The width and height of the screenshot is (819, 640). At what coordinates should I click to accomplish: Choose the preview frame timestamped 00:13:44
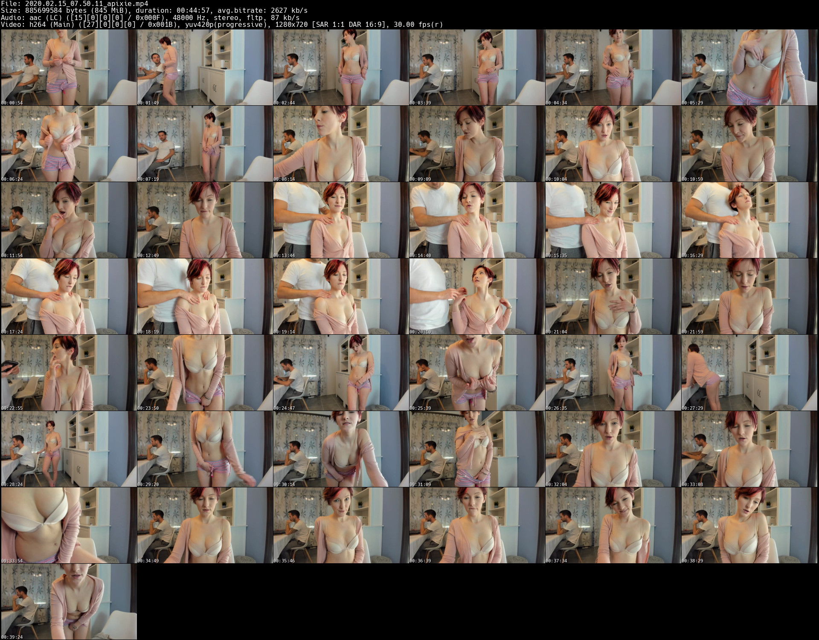tap(341, 220)
